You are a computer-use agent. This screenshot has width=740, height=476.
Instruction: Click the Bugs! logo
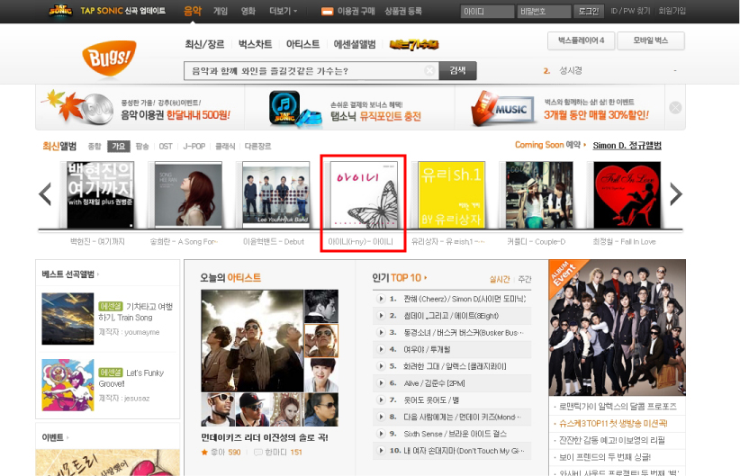(109, 58)
